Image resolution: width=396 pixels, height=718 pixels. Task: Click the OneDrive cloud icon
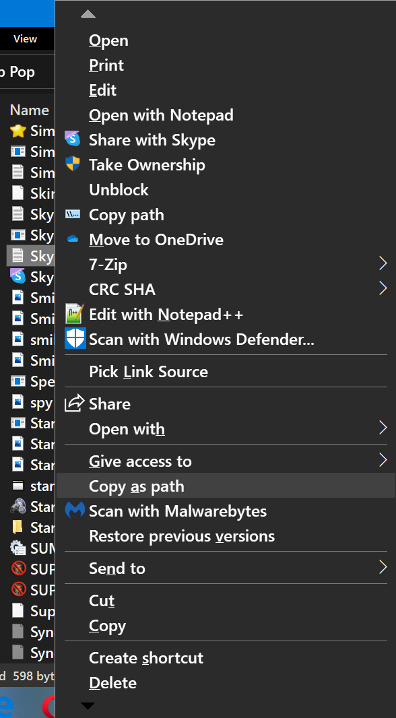pos(73,238)
